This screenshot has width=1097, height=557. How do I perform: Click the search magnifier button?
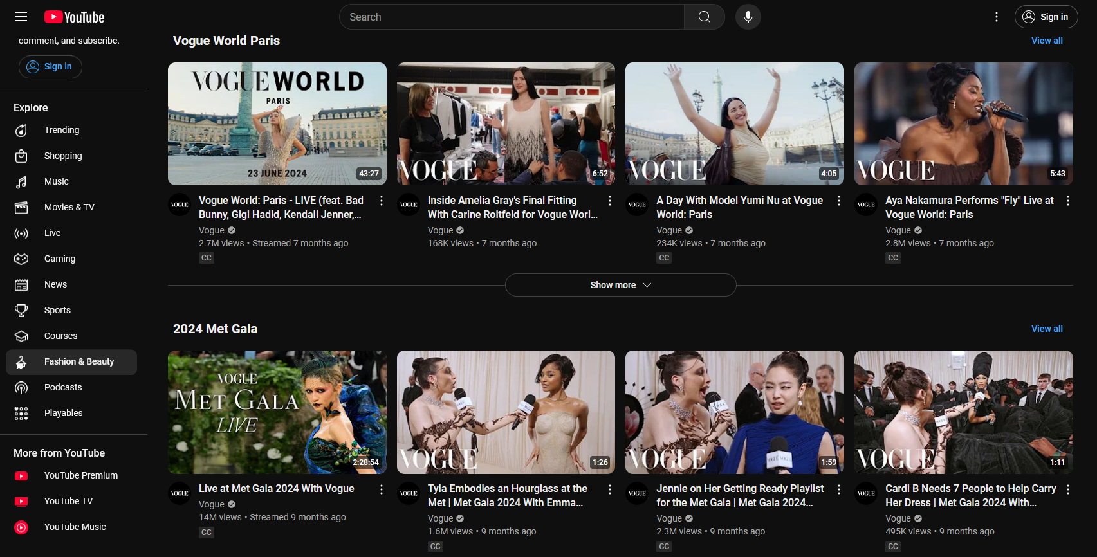pos(705,17)
